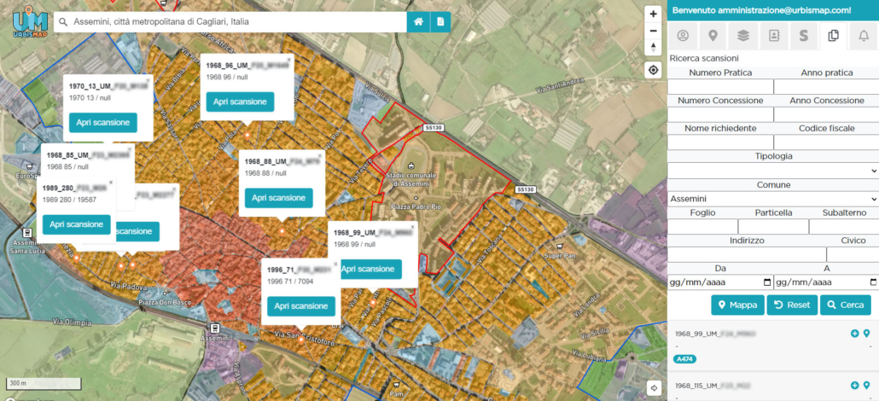Close the 1968_85_UM popup
This screenshot has height=401, width=879.
coord(130,149)
